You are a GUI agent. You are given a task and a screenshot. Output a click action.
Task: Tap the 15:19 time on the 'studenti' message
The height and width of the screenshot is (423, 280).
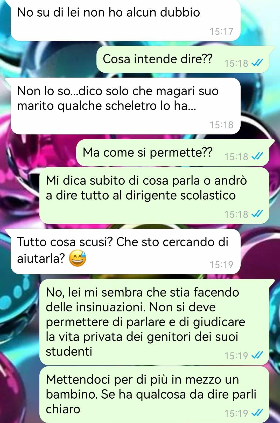236,356
